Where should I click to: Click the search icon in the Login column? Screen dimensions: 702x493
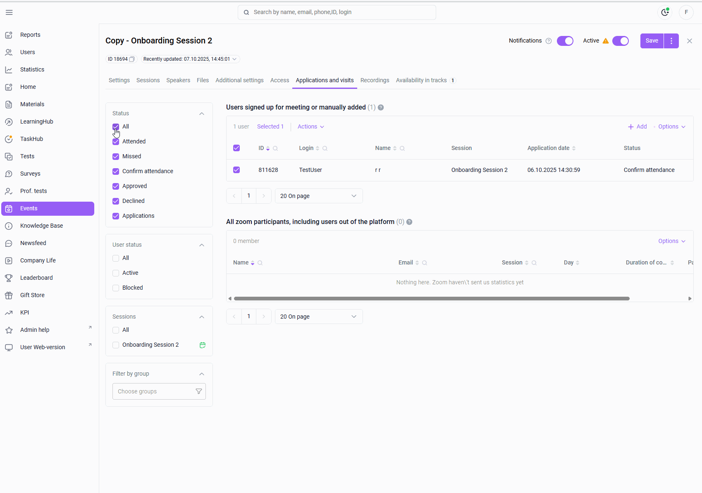click(x=325, y=148)
